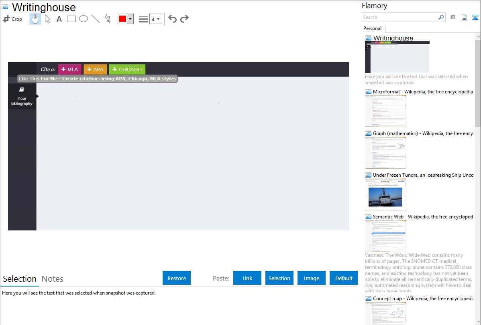Click icon beside Graph (mathematics) title
Viewport: 481px width, 325px height.
[369, 133]
